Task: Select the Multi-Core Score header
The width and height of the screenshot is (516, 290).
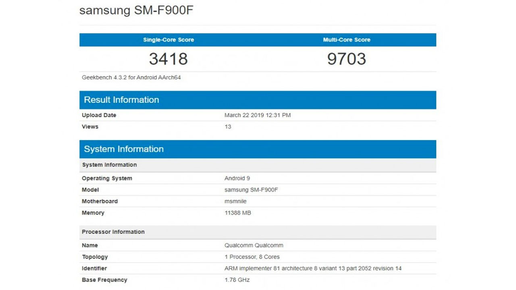Action: pos(347,40)
